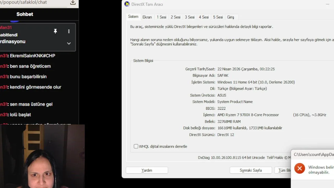This screenshot has height=188, width=334.
Task: Click the DirectX Tanı Aracı title icon
Action: [x=127, y=4]
